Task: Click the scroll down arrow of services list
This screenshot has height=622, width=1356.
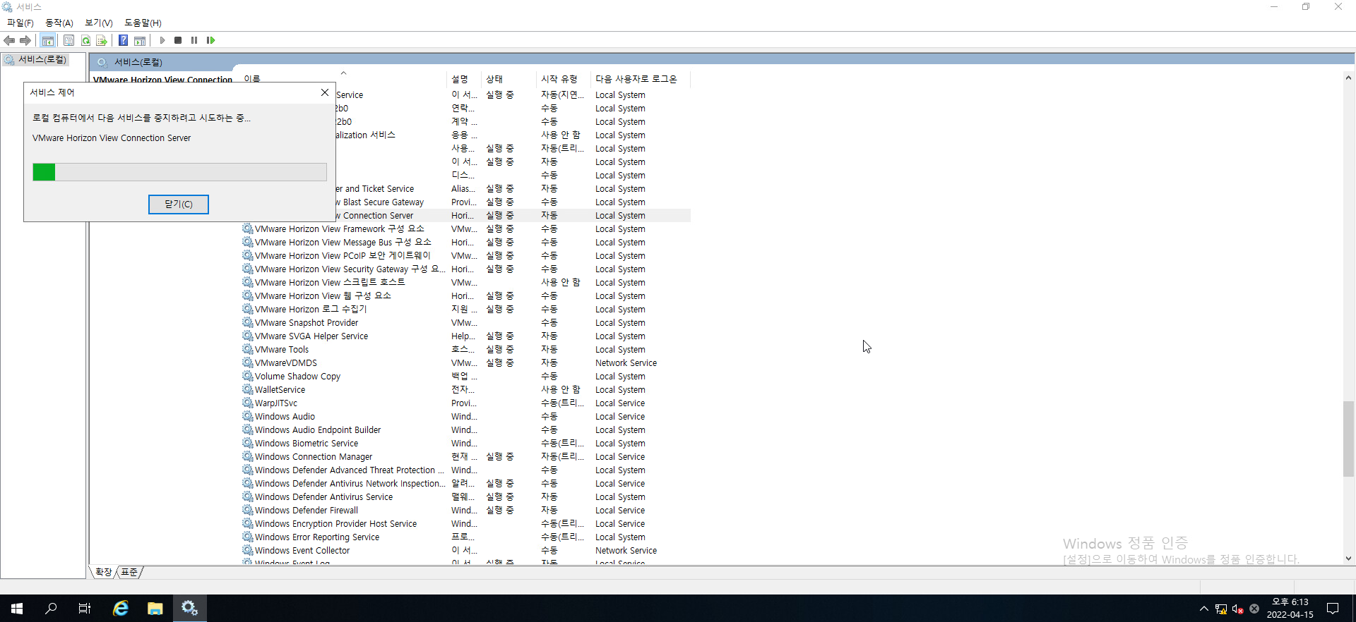Action: [x=1348, y=559]
